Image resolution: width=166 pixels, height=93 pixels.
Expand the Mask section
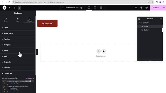pos(18,56)
